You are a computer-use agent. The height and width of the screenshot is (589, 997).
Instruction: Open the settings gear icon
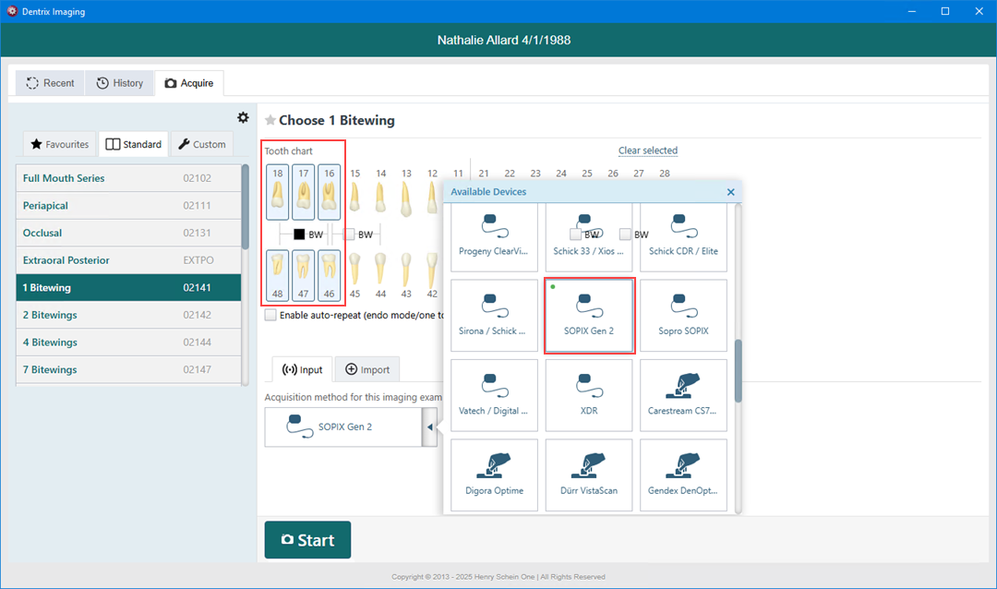click(243, 117)
